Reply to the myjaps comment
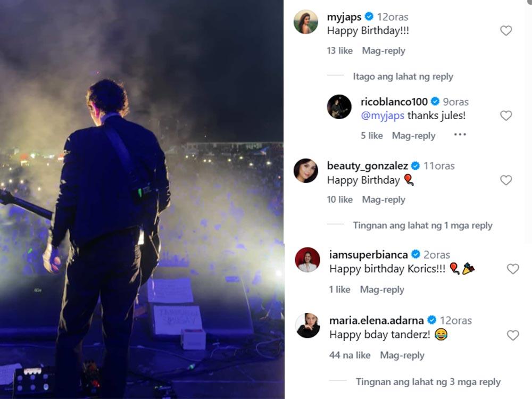Viewport: 532px width, 399px height. (x=384, y=51)
